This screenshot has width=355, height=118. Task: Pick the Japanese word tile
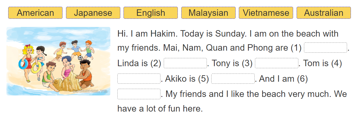click(93, 13)
